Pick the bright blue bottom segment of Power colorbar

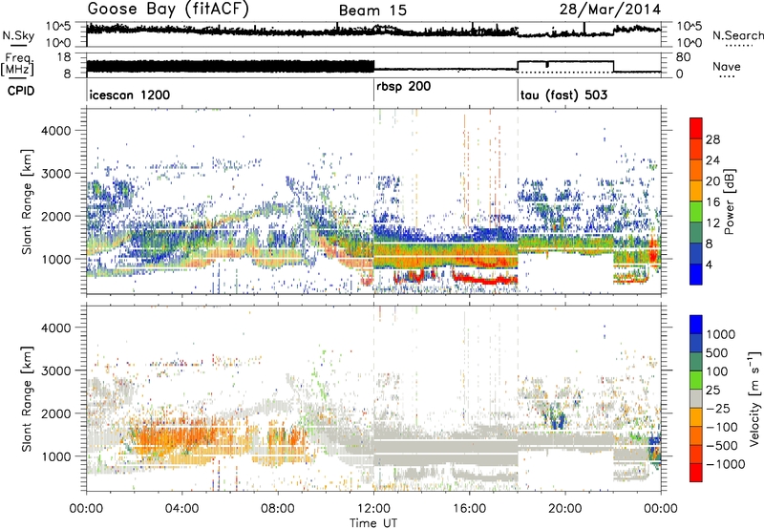[x=696, y=274]
